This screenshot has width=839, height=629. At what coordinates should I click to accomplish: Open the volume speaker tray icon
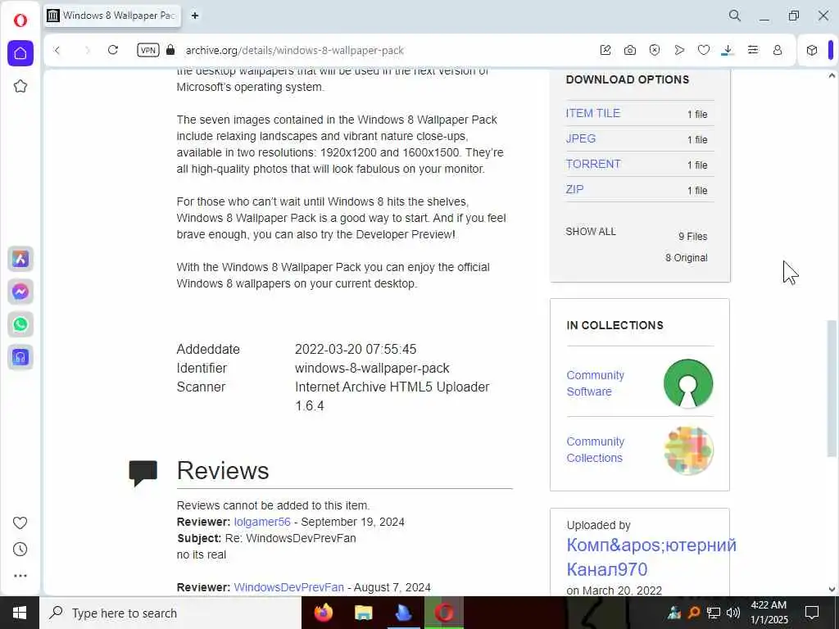point(733,613)
